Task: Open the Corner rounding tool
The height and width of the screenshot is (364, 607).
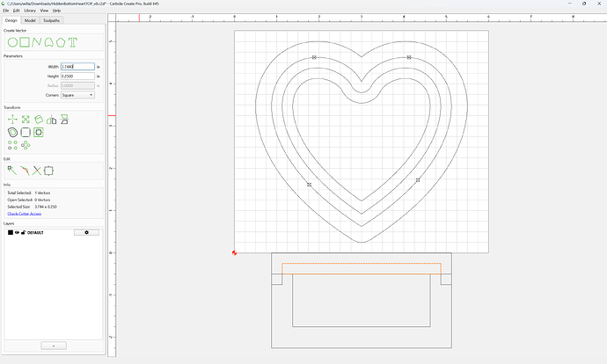Action: click(26, 132)
